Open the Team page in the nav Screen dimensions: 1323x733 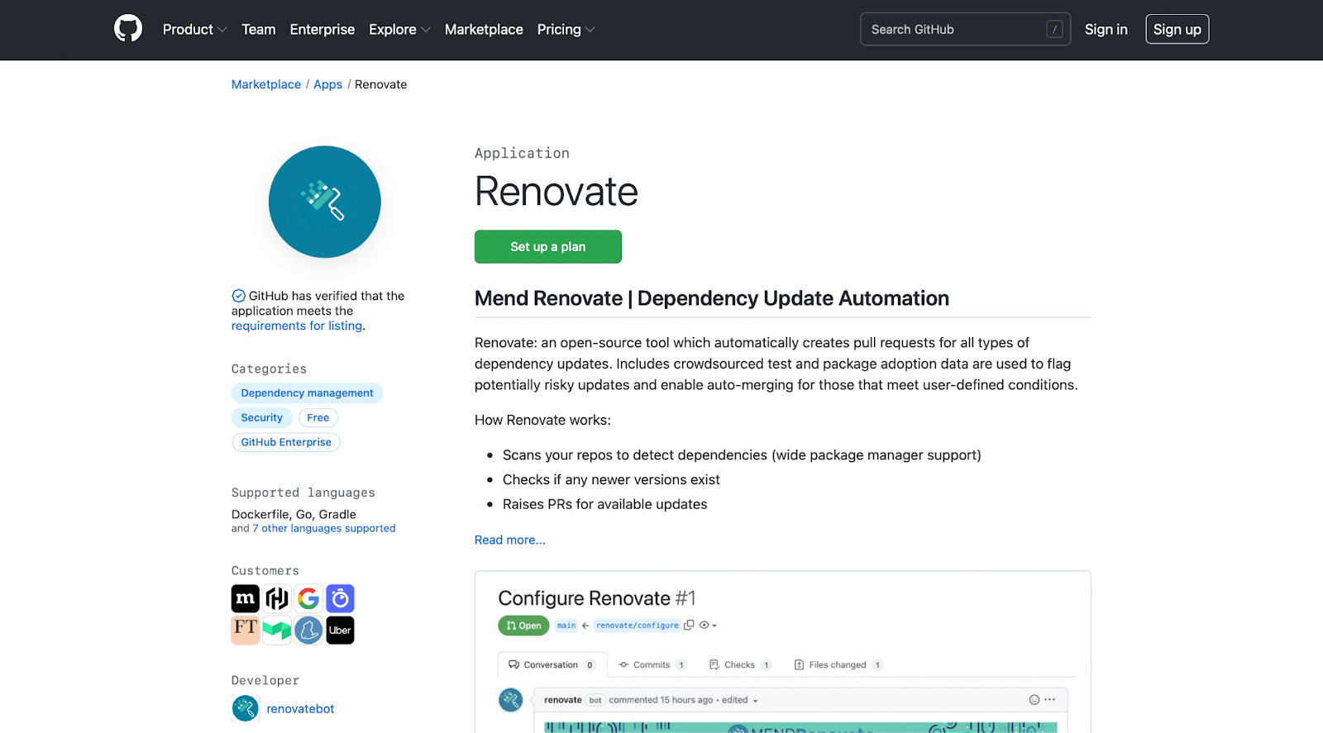coord(259,30)
